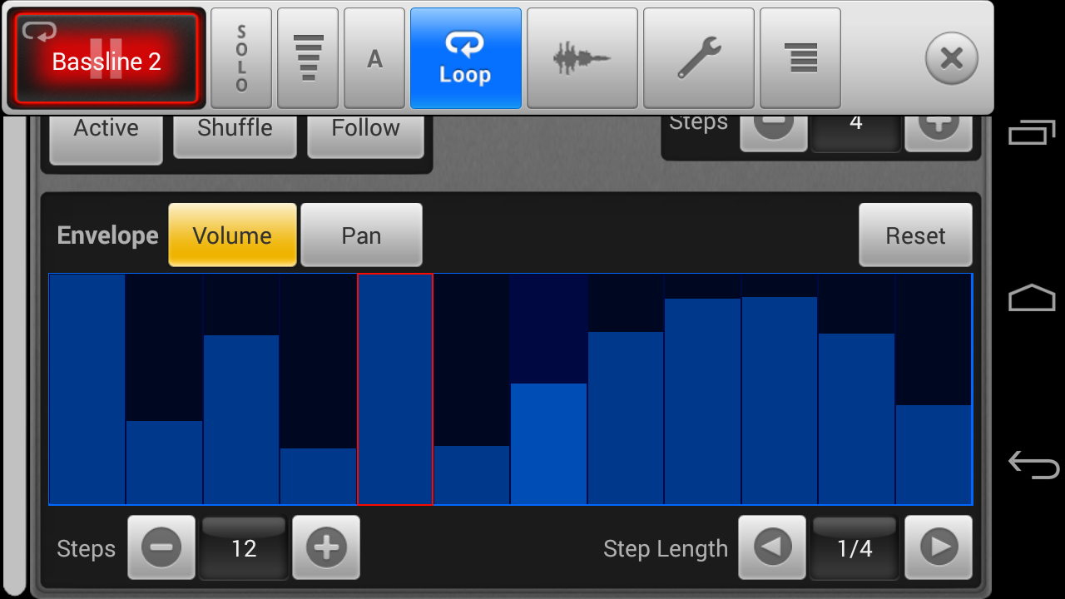This screenshot has width=1065, height=599.
Task: Increase envelope steps above 12
Action: [x=326, y=547]
